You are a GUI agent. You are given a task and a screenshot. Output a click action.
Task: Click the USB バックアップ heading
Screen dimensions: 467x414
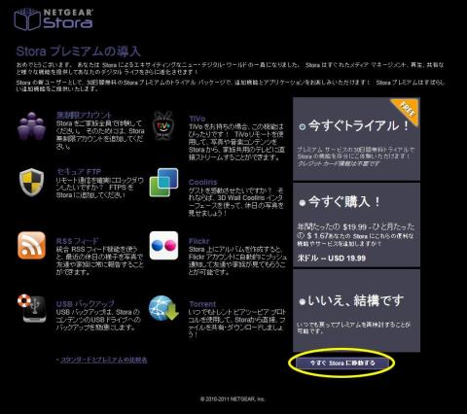pos(86,304)
